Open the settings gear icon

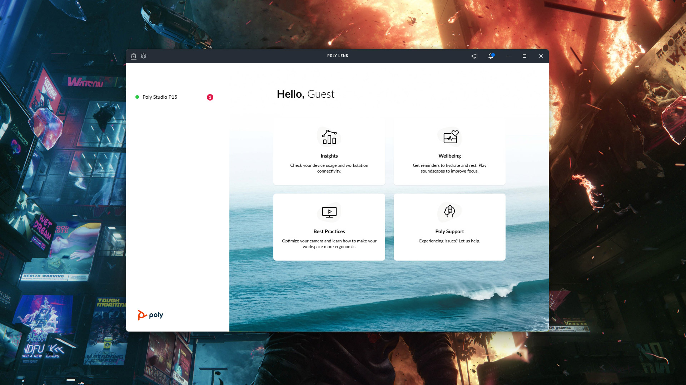tap(144, 56)
